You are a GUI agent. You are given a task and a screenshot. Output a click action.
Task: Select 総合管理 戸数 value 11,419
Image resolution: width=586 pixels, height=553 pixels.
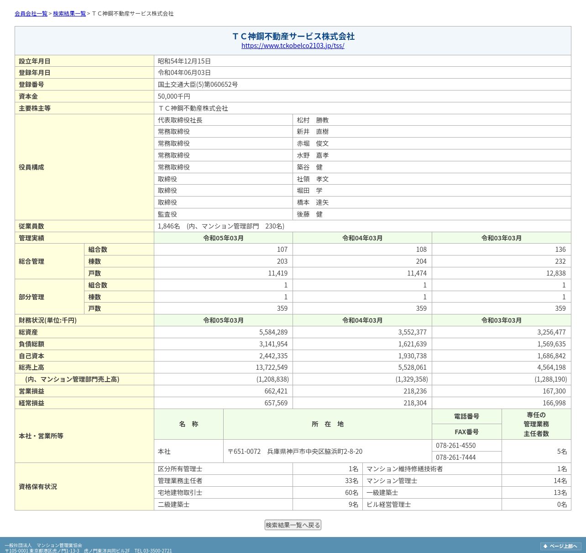click(x=278, y=273)
